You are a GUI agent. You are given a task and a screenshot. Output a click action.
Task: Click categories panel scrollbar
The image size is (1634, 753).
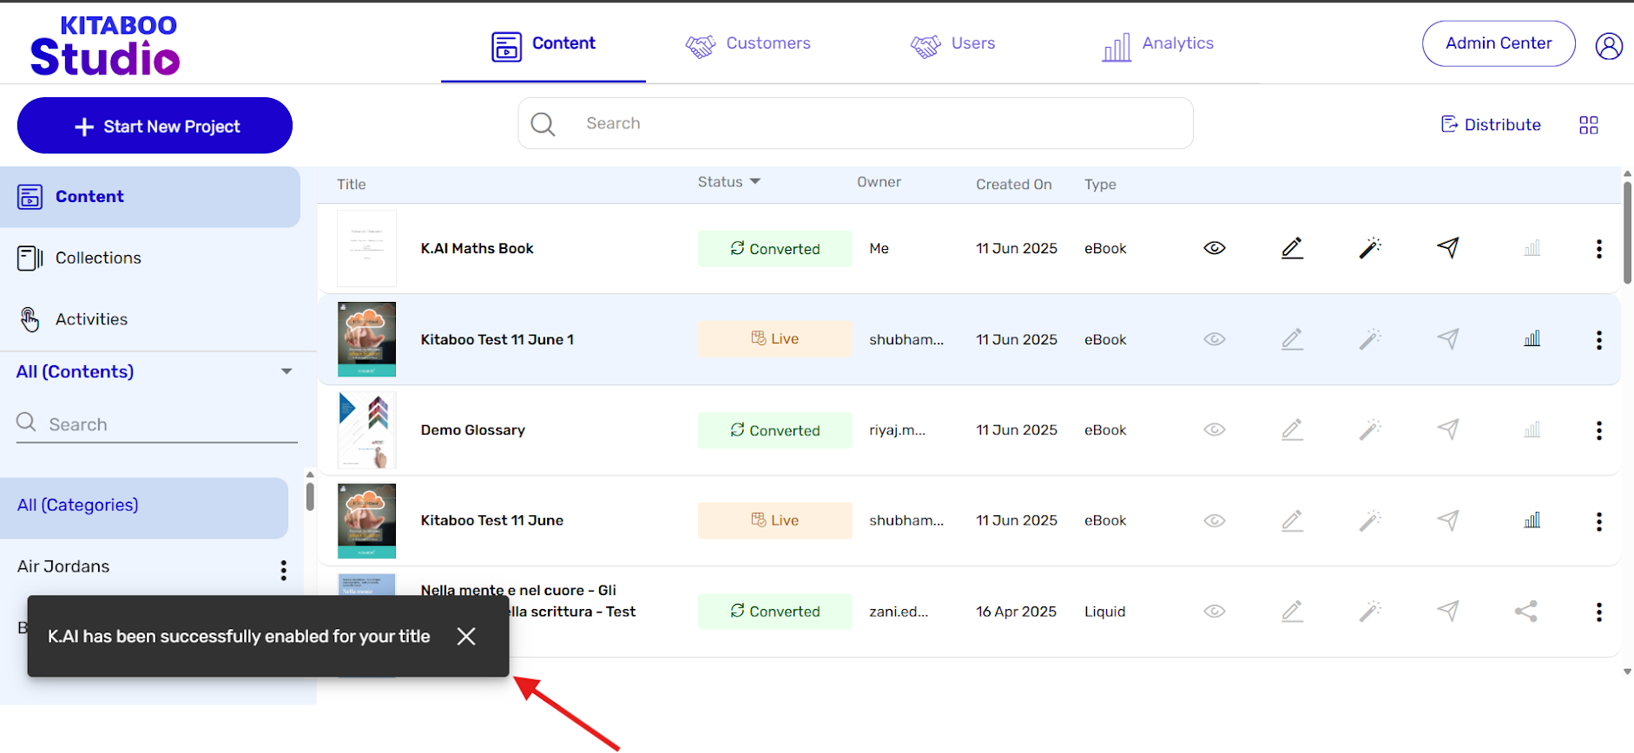click(310, 496)
